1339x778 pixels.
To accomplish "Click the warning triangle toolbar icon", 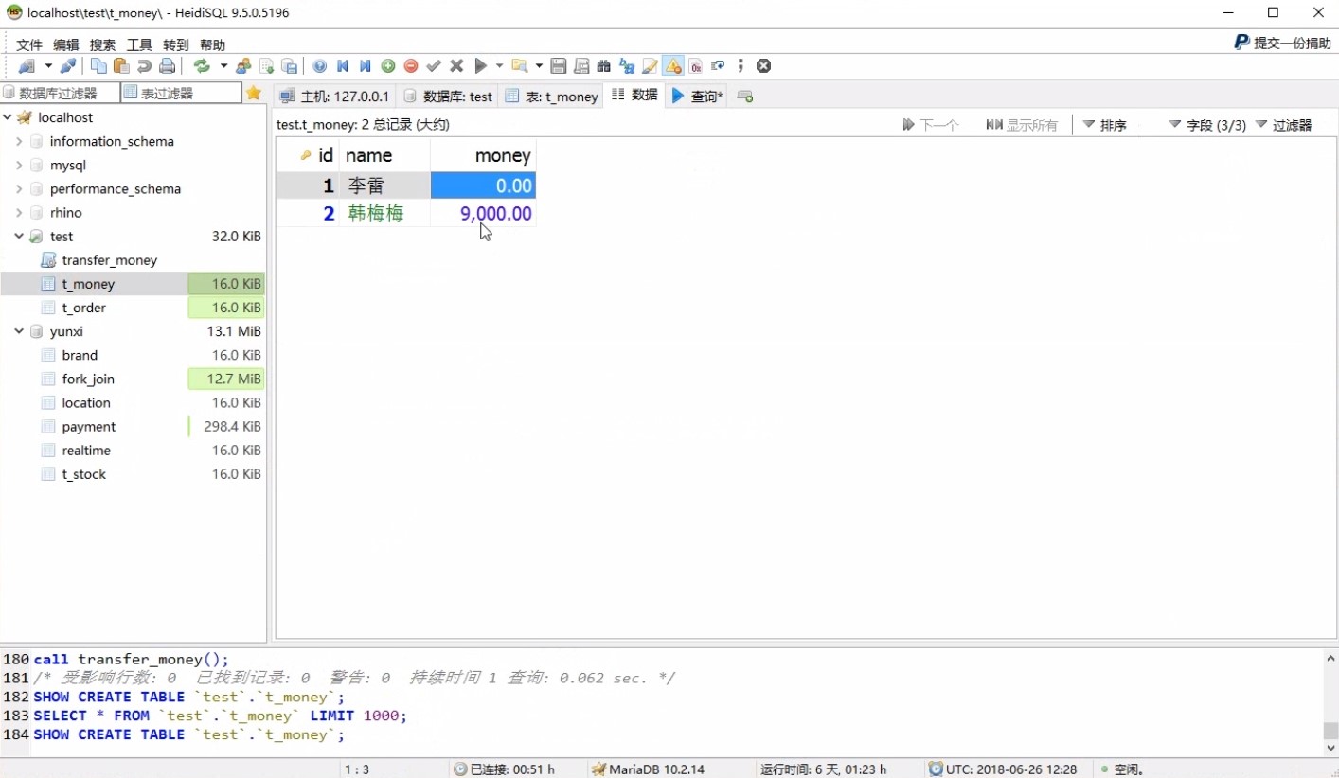I will coord(673,66).
